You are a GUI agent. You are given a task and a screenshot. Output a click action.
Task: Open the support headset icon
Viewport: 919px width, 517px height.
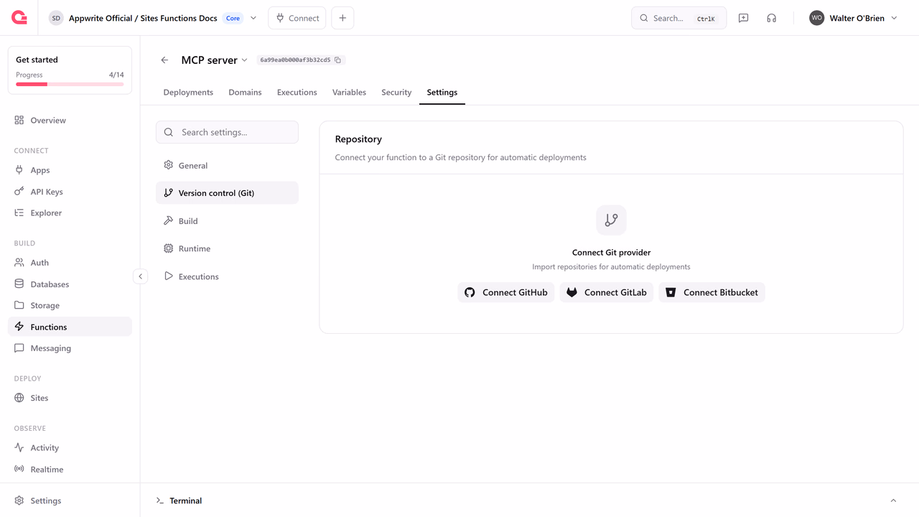point(771,18)
